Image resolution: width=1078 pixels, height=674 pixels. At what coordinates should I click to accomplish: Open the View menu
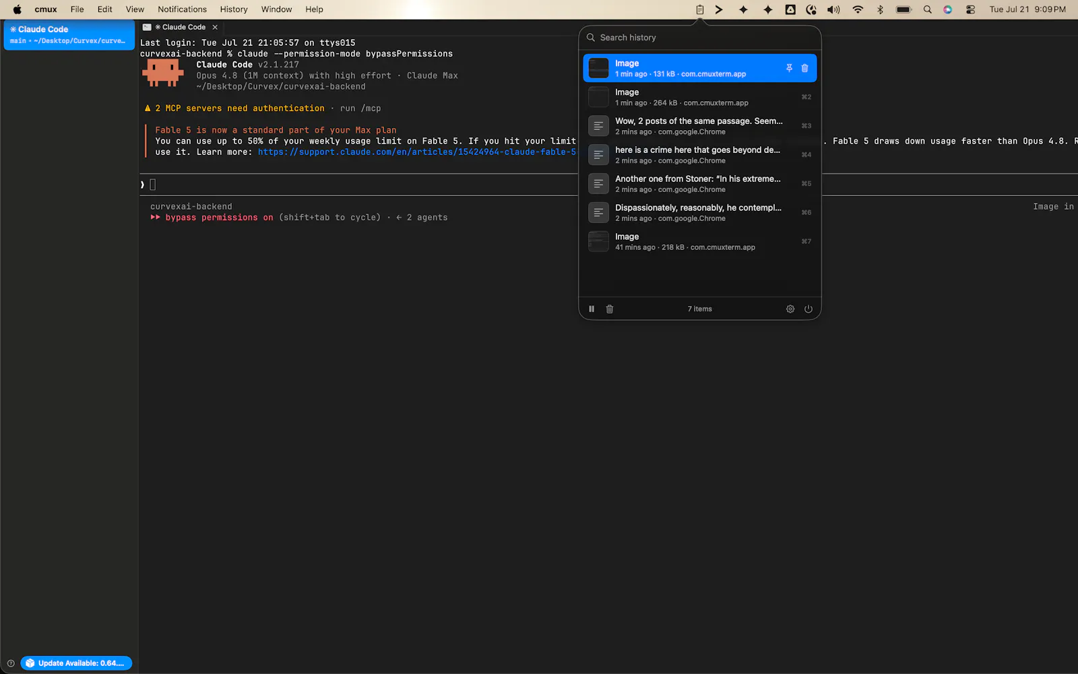pyautogui.click(x=135, y=9)
